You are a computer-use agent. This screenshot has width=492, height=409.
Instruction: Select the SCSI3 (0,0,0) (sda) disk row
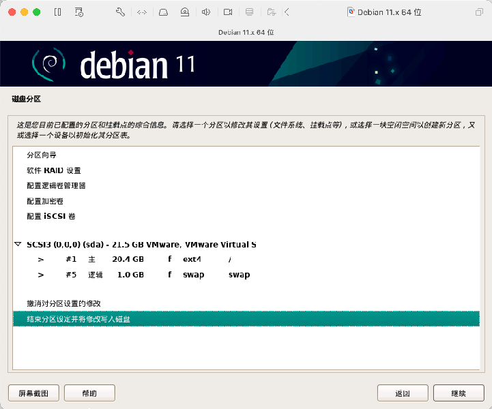[246, 245]
